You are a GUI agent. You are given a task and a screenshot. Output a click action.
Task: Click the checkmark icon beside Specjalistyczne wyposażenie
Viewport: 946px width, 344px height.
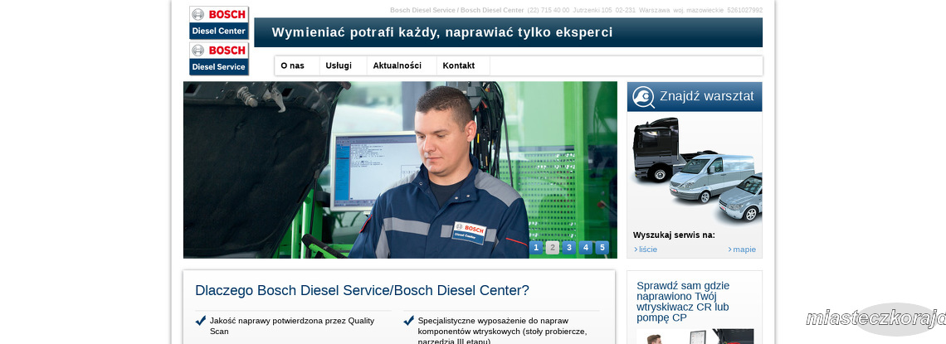[408, 321]
